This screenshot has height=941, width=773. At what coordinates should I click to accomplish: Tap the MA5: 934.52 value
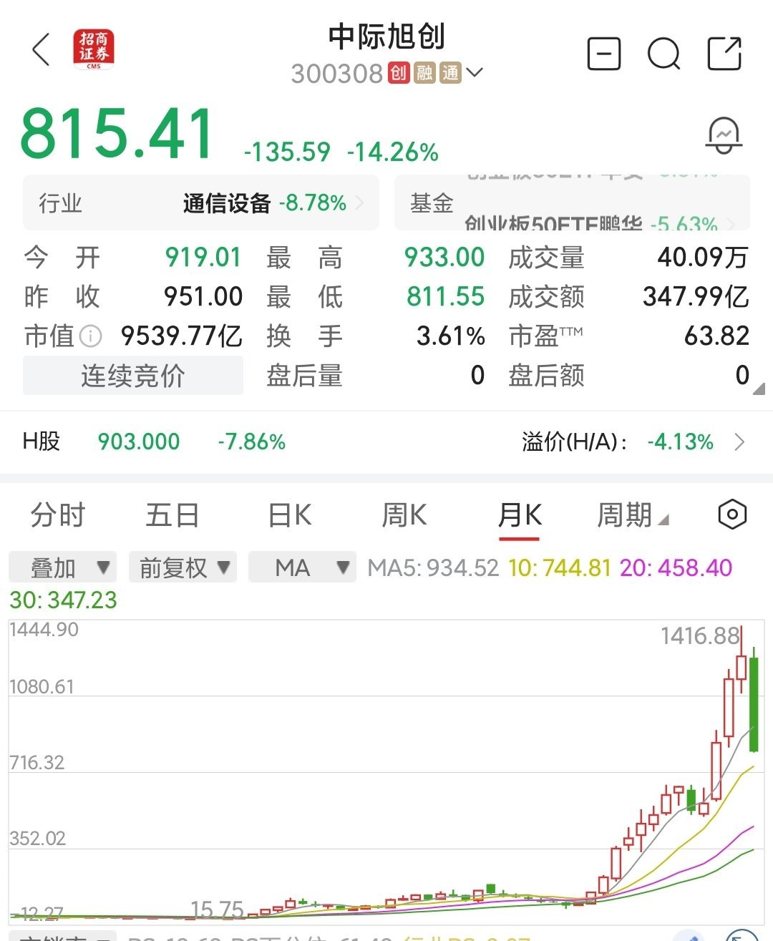(432, 568)
